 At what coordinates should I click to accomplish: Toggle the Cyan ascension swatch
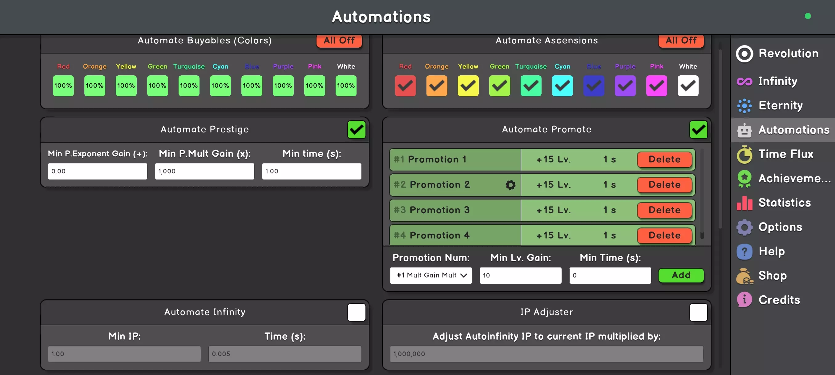[x=562, y=86]
